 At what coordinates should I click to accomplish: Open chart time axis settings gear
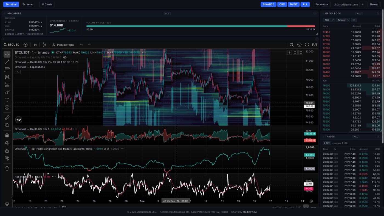pyautogui.click(x=311, y=201)
